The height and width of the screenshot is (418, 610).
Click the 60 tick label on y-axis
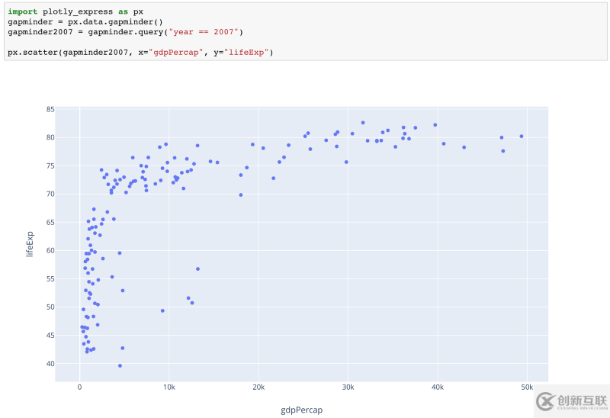50,251
